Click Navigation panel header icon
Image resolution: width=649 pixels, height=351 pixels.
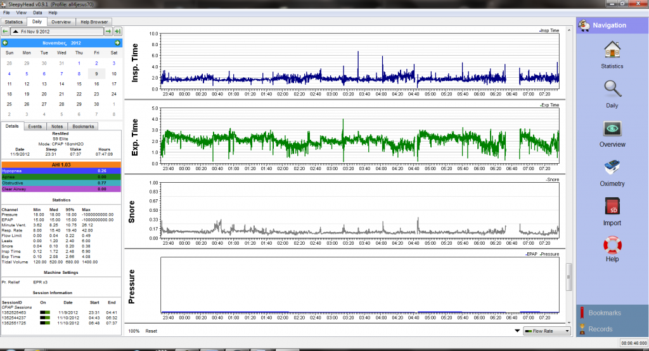click(x=584, y=25)
